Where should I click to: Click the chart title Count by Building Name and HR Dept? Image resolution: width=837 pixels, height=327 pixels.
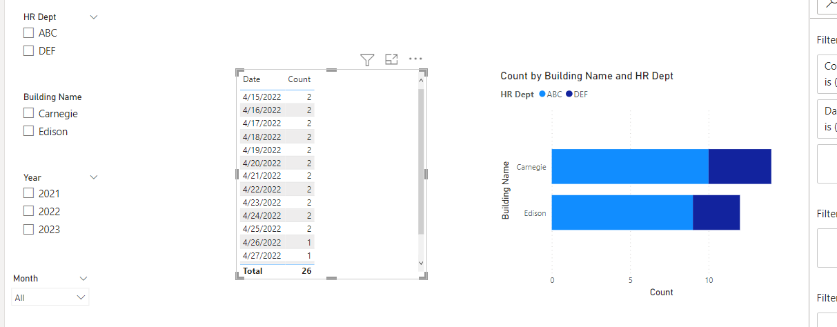587,76
